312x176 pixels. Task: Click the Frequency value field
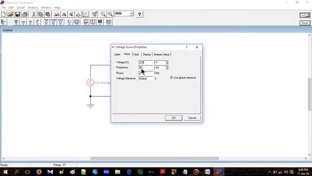tap(146, 67)
